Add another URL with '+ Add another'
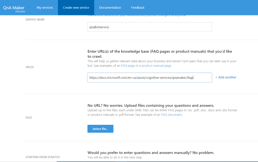This screenshot has width=258, height=162. pyautogui.click(x=226, y=77)
